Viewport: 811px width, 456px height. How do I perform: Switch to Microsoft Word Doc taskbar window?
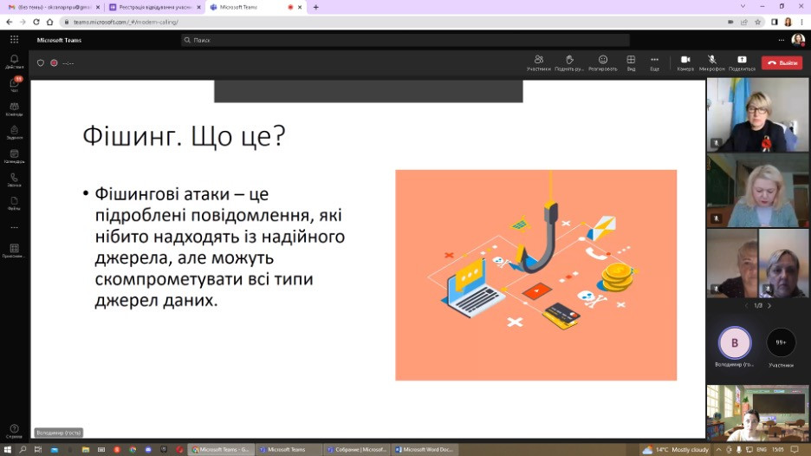pos(424,449)
